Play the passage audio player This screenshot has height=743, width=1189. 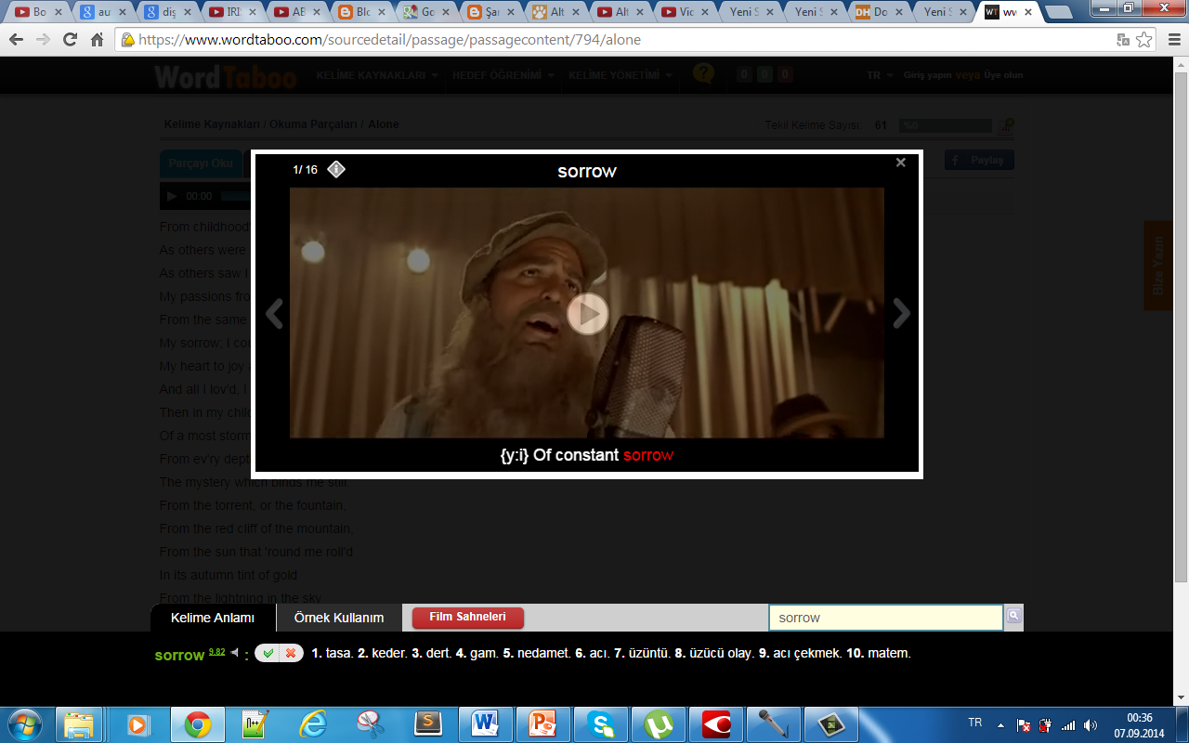click(171, 196)
